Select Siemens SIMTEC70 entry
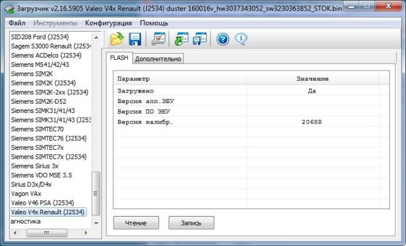 coord(37,129)
